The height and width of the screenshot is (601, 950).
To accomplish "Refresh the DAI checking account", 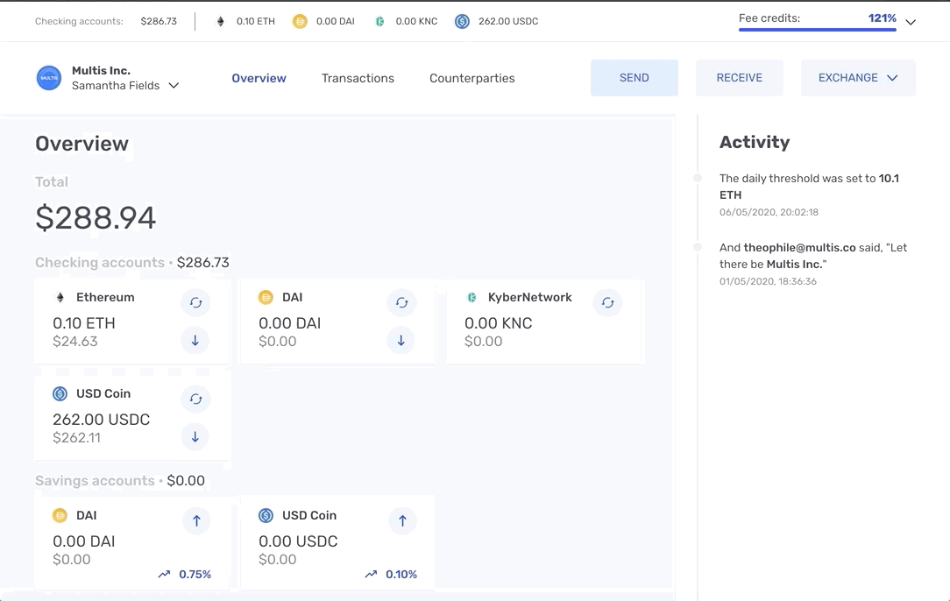I will 401,302.
